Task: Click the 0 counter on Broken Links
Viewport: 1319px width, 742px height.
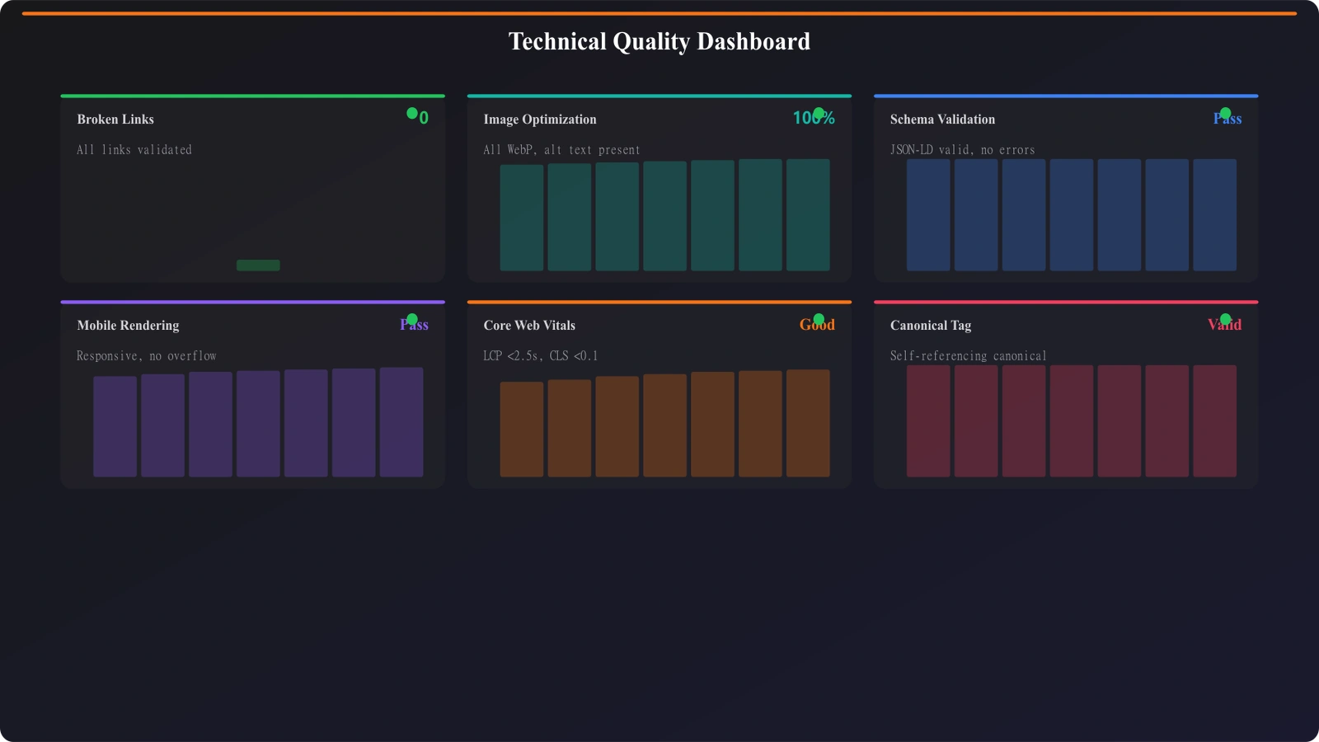Action: 422,118
